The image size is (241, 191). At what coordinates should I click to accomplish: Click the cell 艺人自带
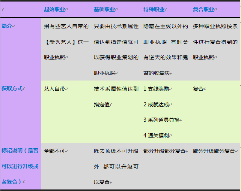(54, 89)
